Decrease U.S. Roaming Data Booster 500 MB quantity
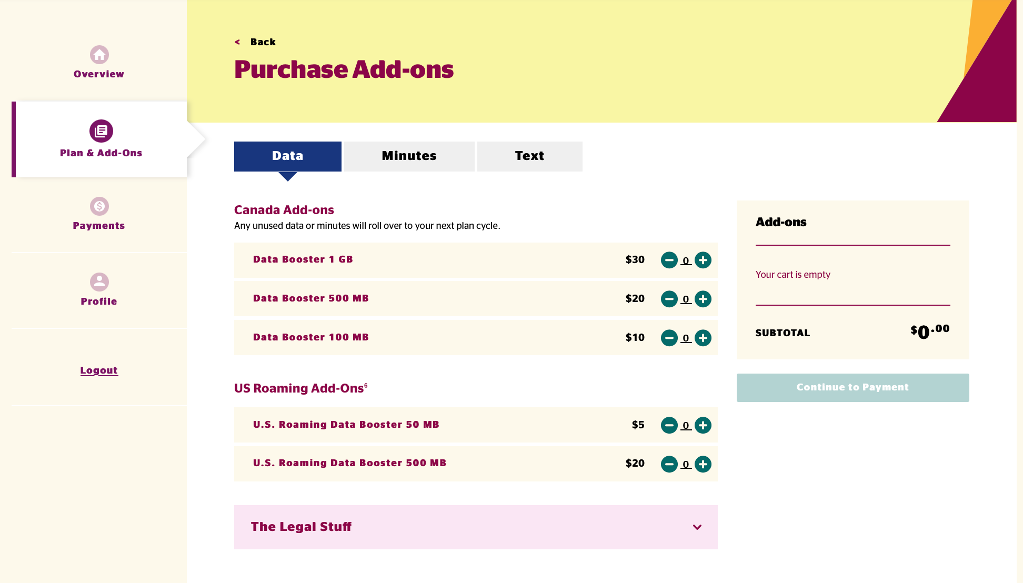 click(x=667, y=464)
